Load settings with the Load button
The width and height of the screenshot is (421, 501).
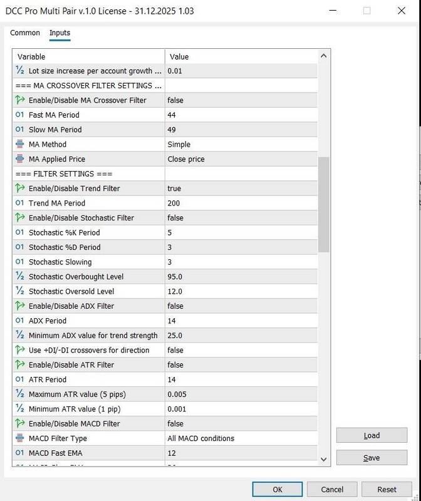pyautogui.click(x=372, y=435)
